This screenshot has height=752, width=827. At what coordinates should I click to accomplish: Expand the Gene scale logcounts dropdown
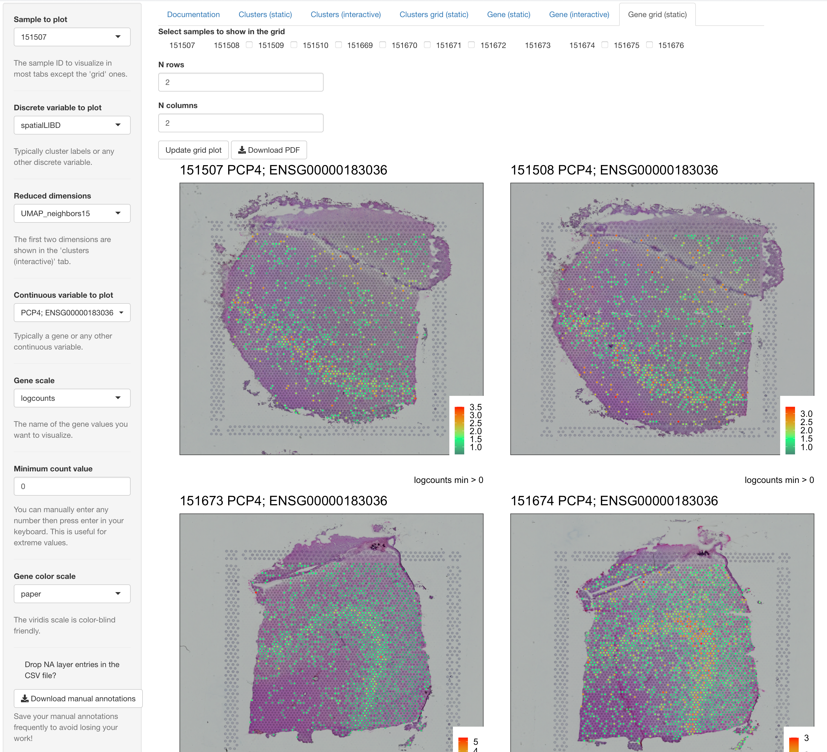(72, 398)
